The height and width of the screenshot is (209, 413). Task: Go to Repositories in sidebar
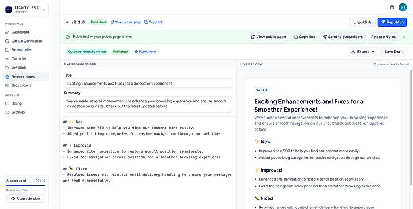[x=26, y=50]
